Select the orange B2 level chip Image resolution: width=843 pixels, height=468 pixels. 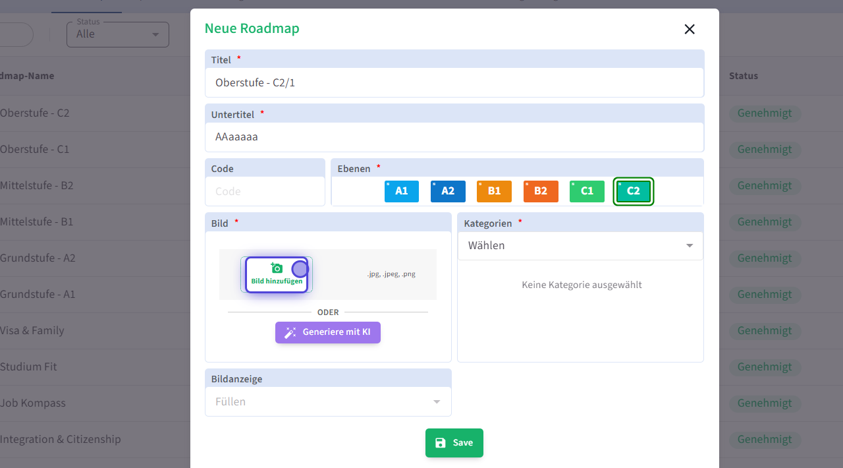(541, 191)
